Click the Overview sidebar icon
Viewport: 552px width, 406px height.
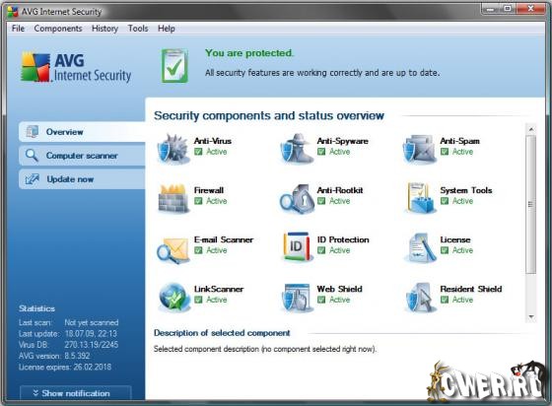(32, 132)
